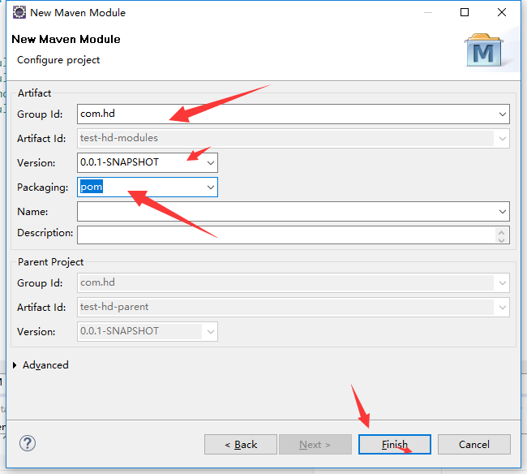Click the Eclipse icon in the title bar
This screenshot has height=474, width=527.
(19, 12)
